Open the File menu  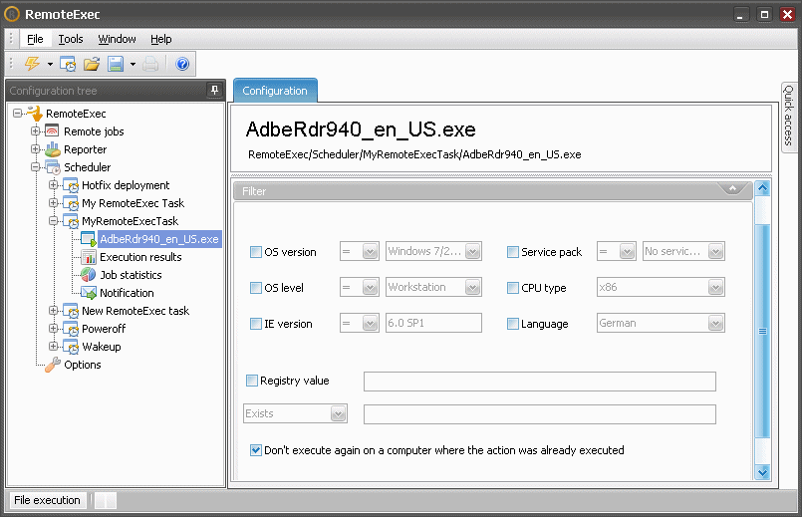(x=35, y=39)
